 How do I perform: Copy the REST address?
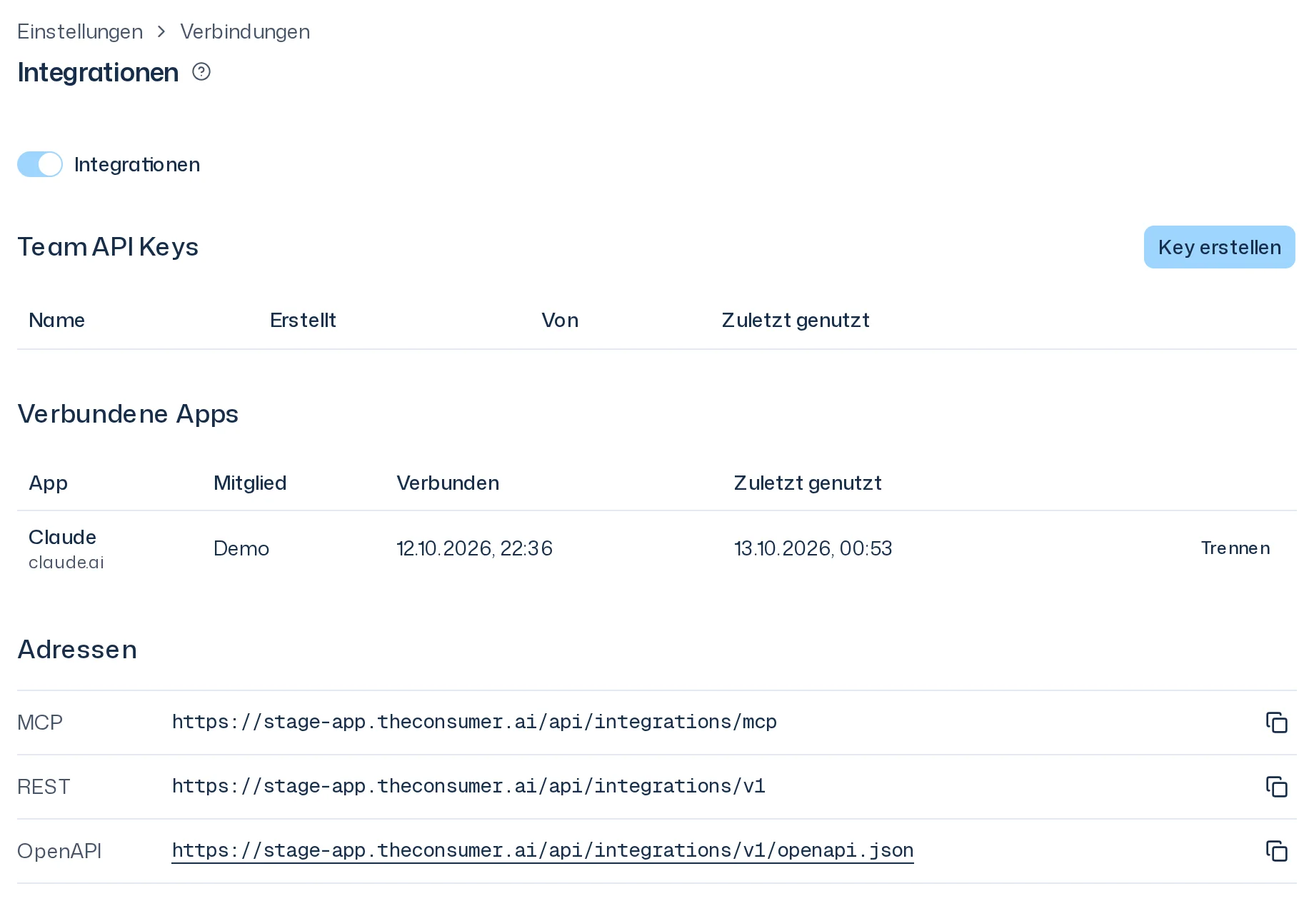pos(1276,787)
